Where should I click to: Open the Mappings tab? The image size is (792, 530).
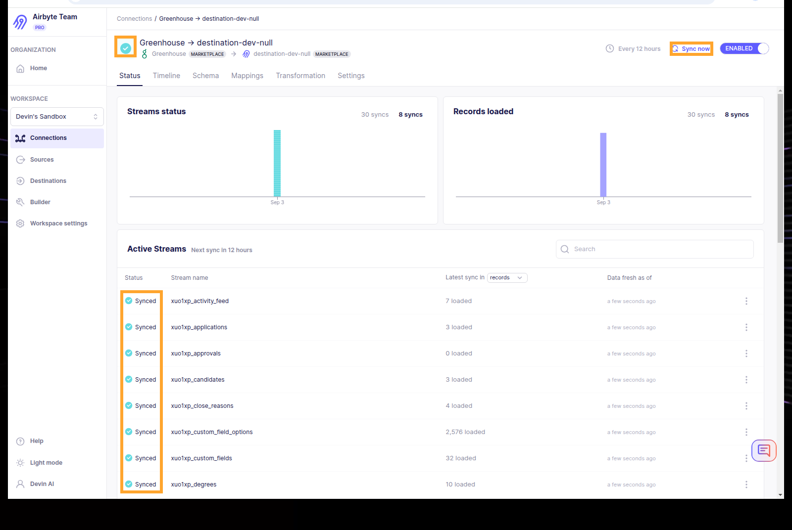[x=247, y=76]
